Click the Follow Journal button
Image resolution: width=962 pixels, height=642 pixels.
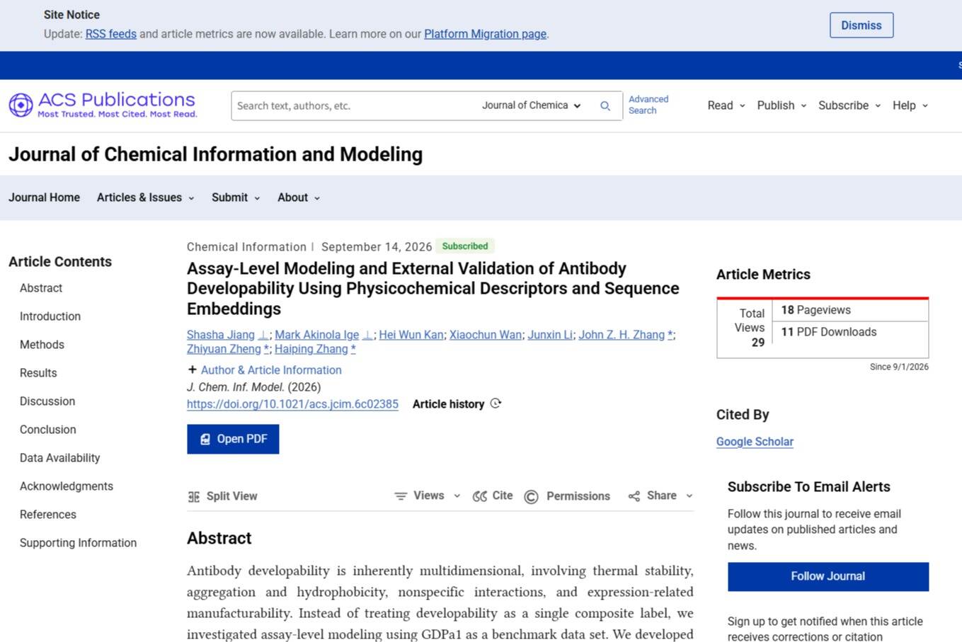(x=828, y=576)
